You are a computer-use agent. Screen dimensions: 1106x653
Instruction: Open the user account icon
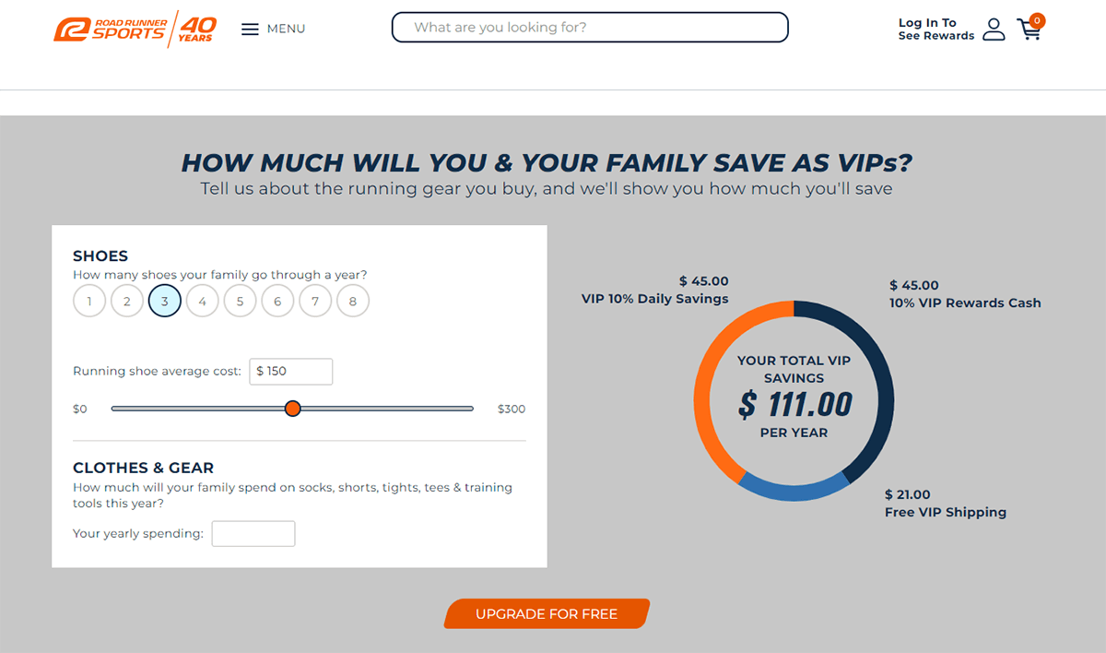pyautogui.click(x=994, y=30)
